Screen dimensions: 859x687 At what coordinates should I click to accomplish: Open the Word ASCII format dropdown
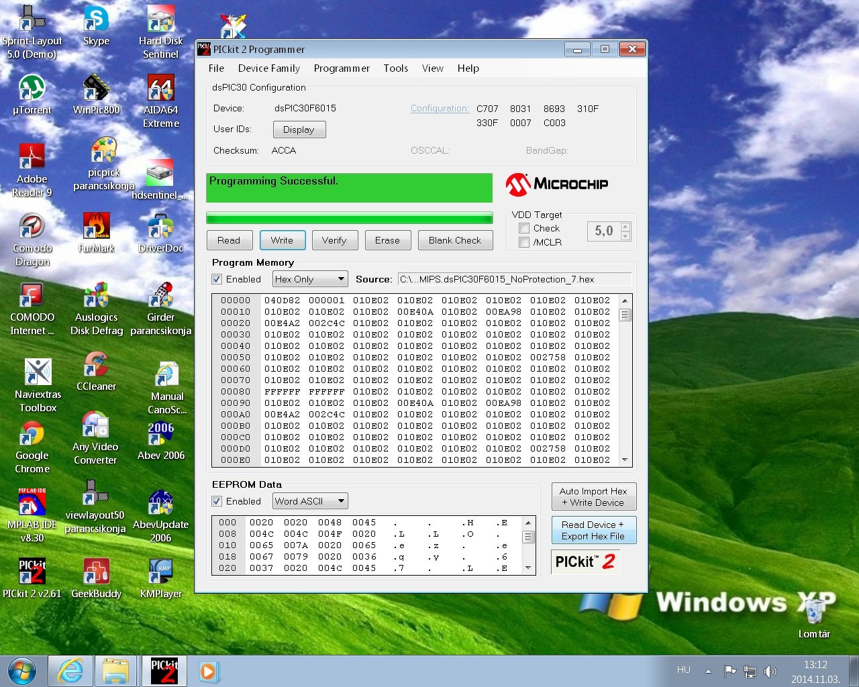[309, 501]
